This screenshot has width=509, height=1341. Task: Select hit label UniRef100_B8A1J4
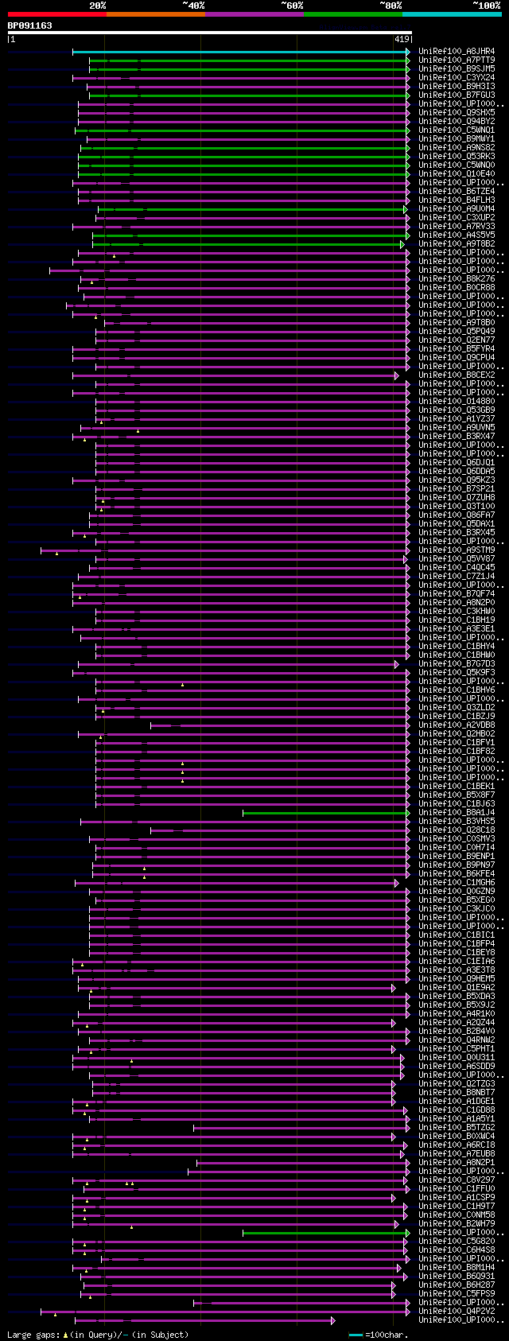(457, 813)
